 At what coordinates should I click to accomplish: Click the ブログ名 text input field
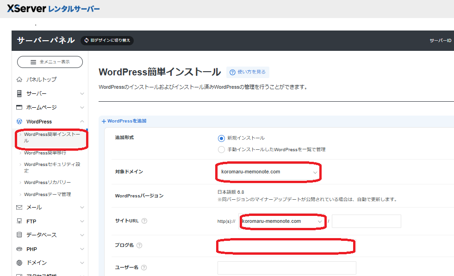pyautogui.click(x=286, y=246)
